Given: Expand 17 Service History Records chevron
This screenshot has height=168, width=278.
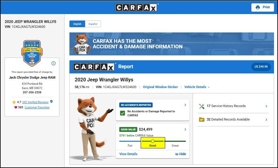Looking at the screenshot, I should [x=266, y=106].
